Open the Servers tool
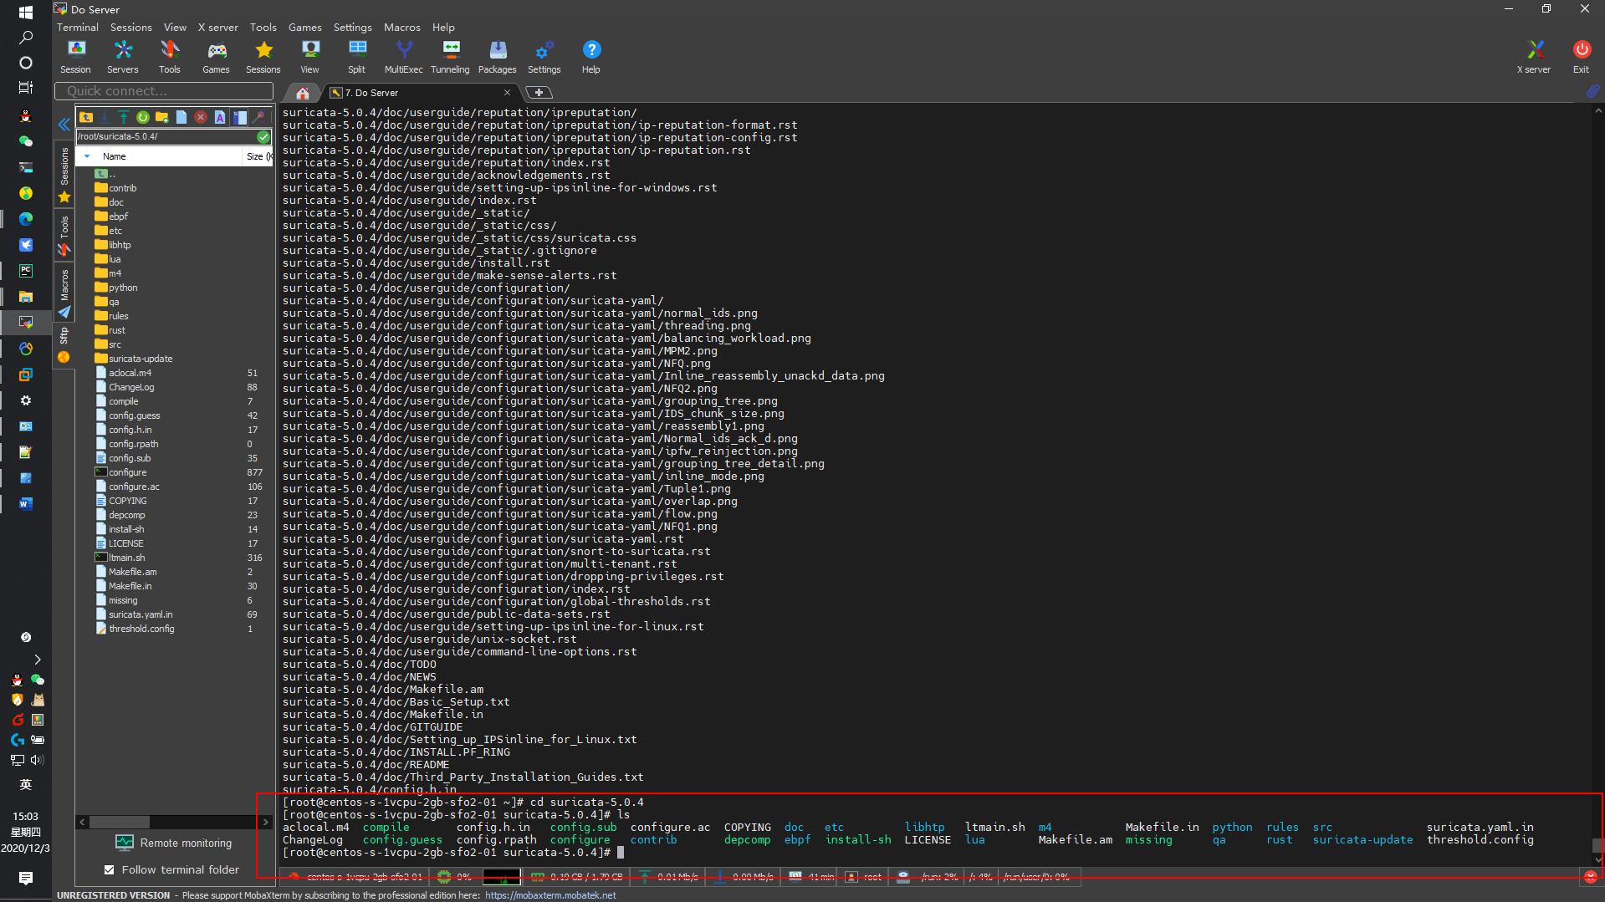The width and height of the screenshot is (1605, 902). (122, 57)
